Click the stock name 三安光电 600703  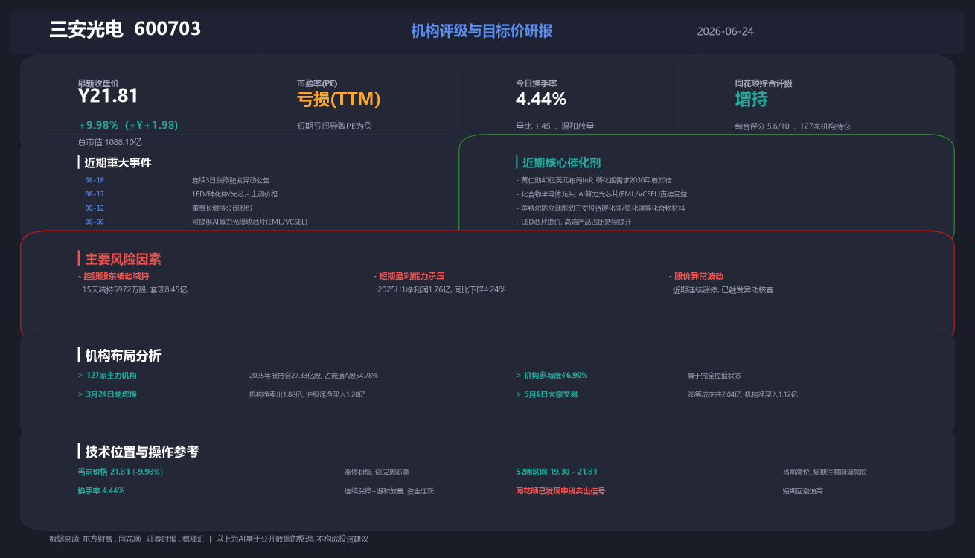(125, 29)
